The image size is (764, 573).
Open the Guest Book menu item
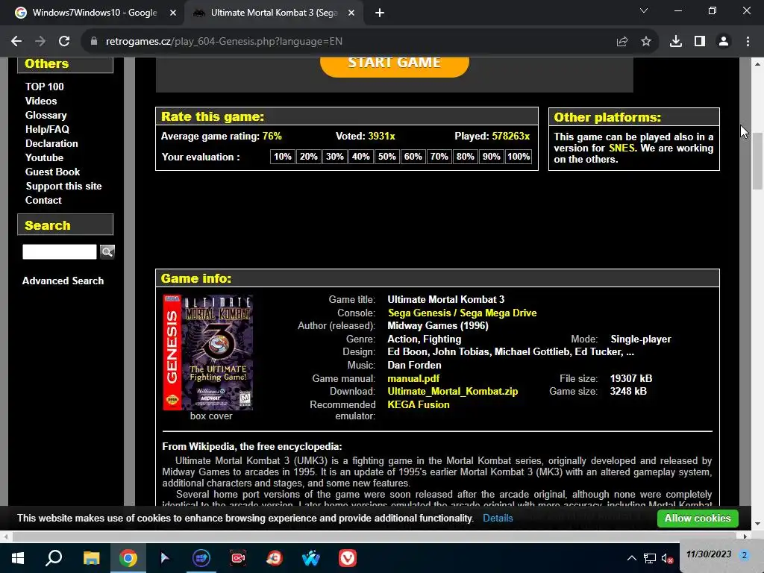point(53,172)
